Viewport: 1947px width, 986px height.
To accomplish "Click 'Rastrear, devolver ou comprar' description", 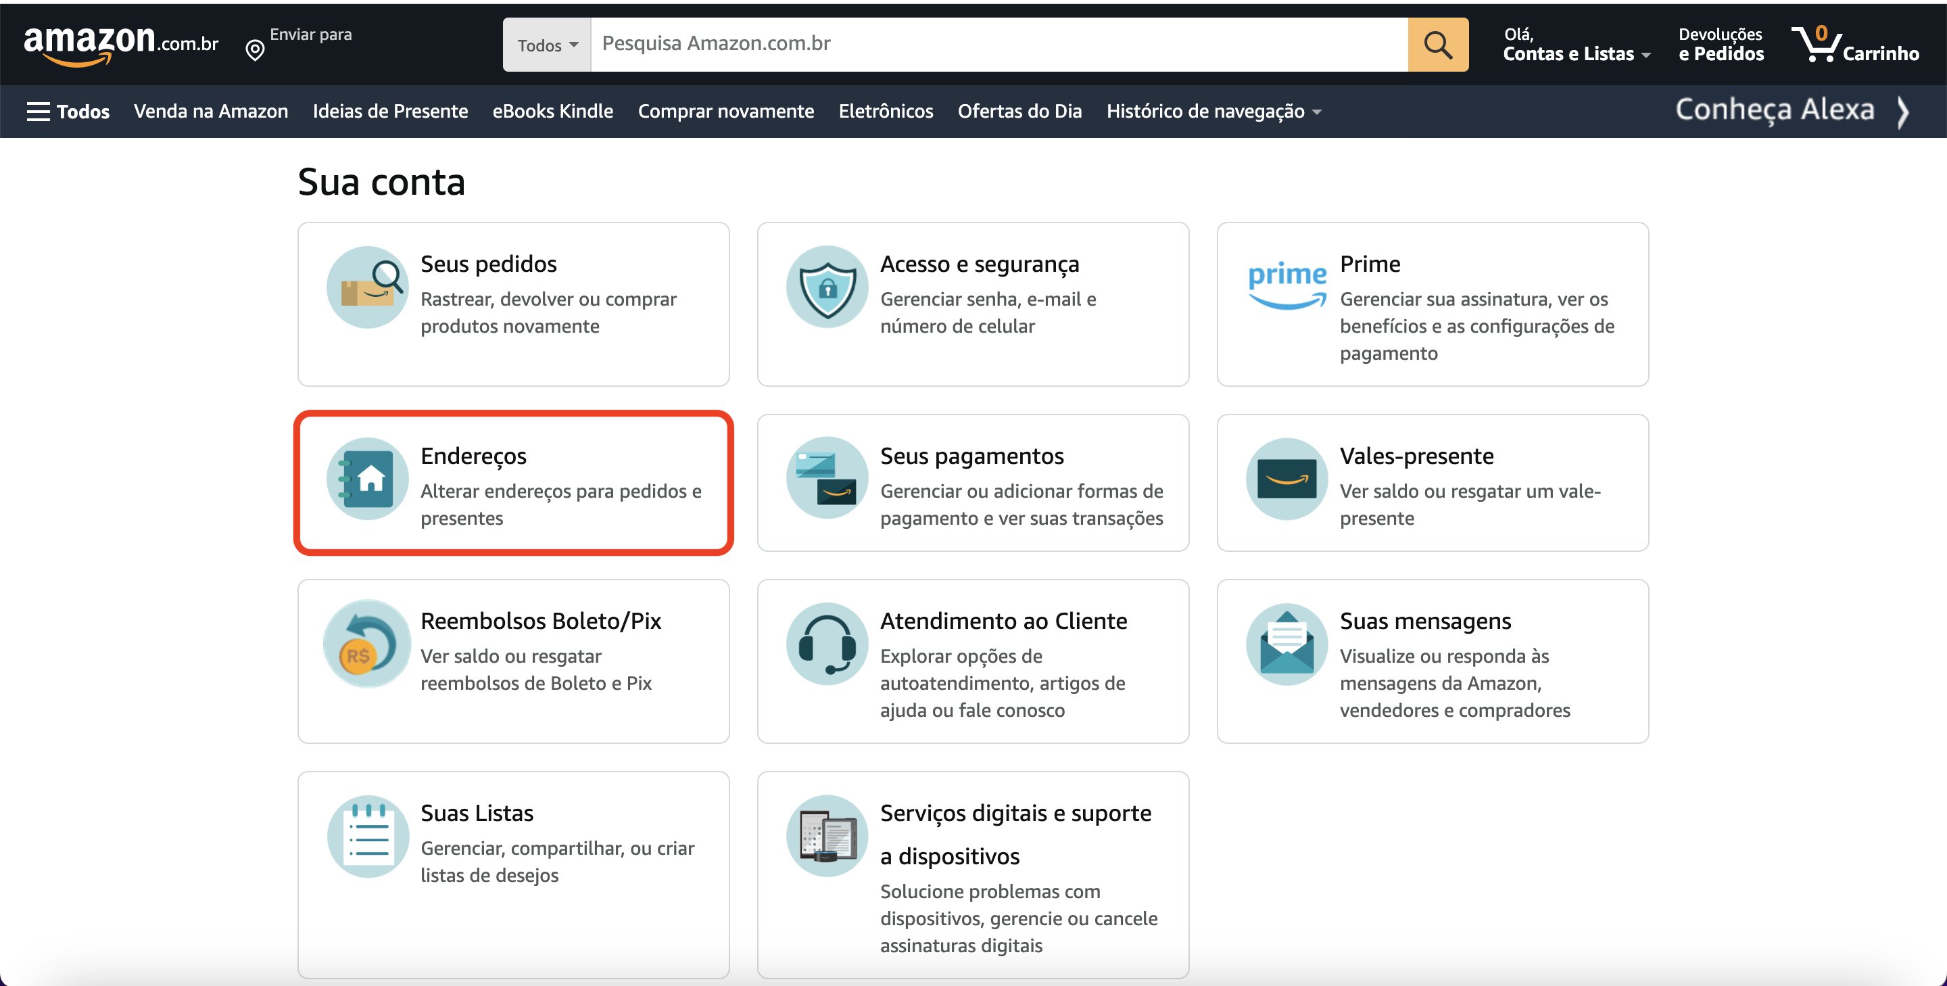I will 549,312.
